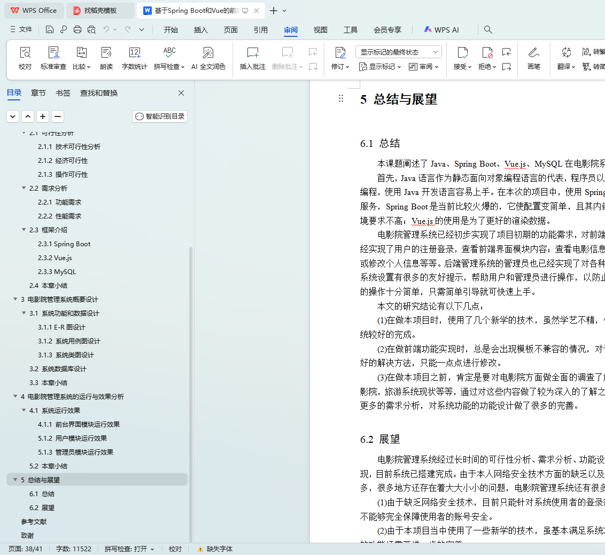Click the undo arrow icon

click(106, 29)
